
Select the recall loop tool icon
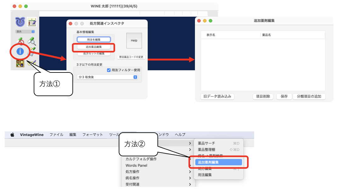[20, 22]
